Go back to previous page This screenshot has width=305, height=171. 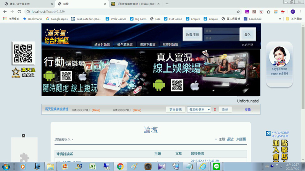point(5,12)
